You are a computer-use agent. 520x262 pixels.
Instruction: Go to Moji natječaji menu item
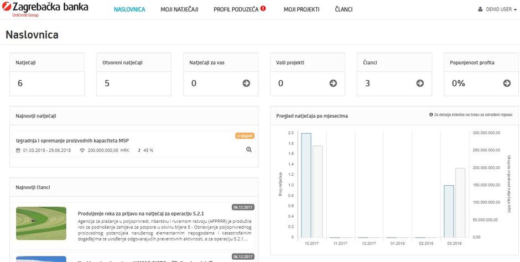pyautogui.click(x=179, y=9)
